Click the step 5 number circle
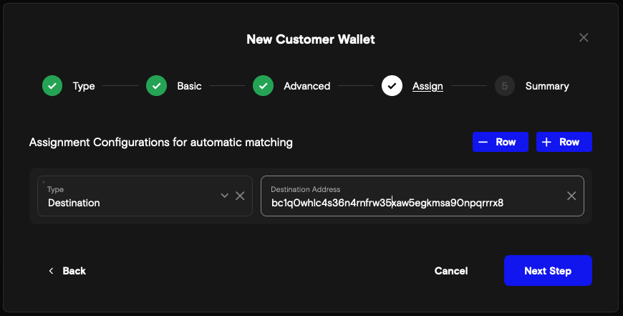This screenshot has width=623, height=316. [505, 86]
